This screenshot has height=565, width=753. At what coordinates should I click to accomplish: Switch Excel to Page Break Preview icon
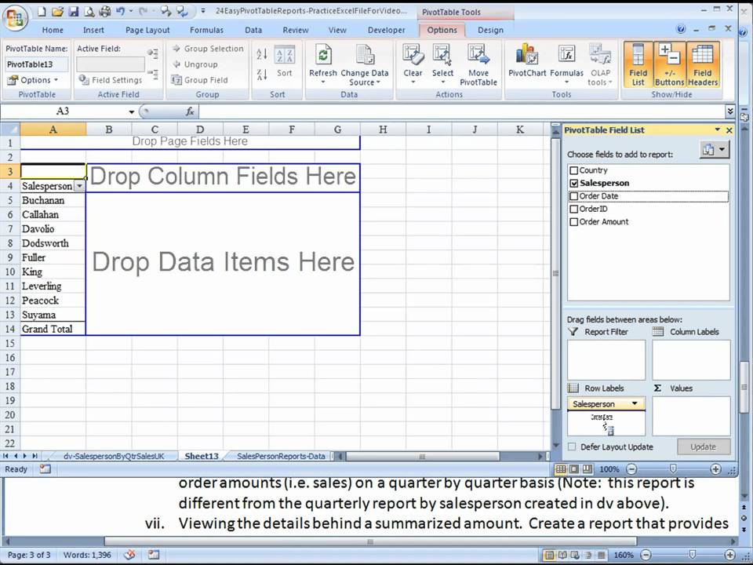point(587,469)
